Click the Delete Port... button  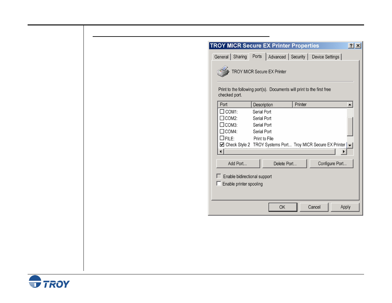(285, 164)
